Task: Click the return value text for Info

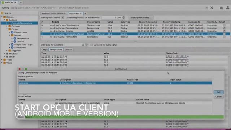Action: click(x=161, y=103)
